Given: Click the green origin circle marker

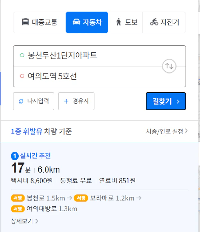Looking at the screenshot, I should pos(22,55).
